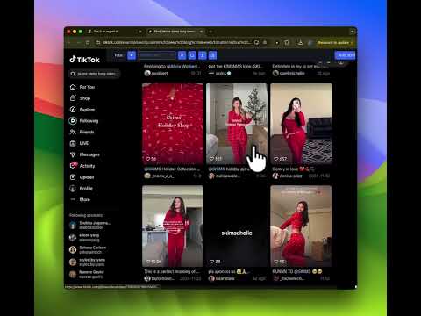Open first account under Following accounts
The height and width of the screenshot is (316, 421).
click(90, 225)
